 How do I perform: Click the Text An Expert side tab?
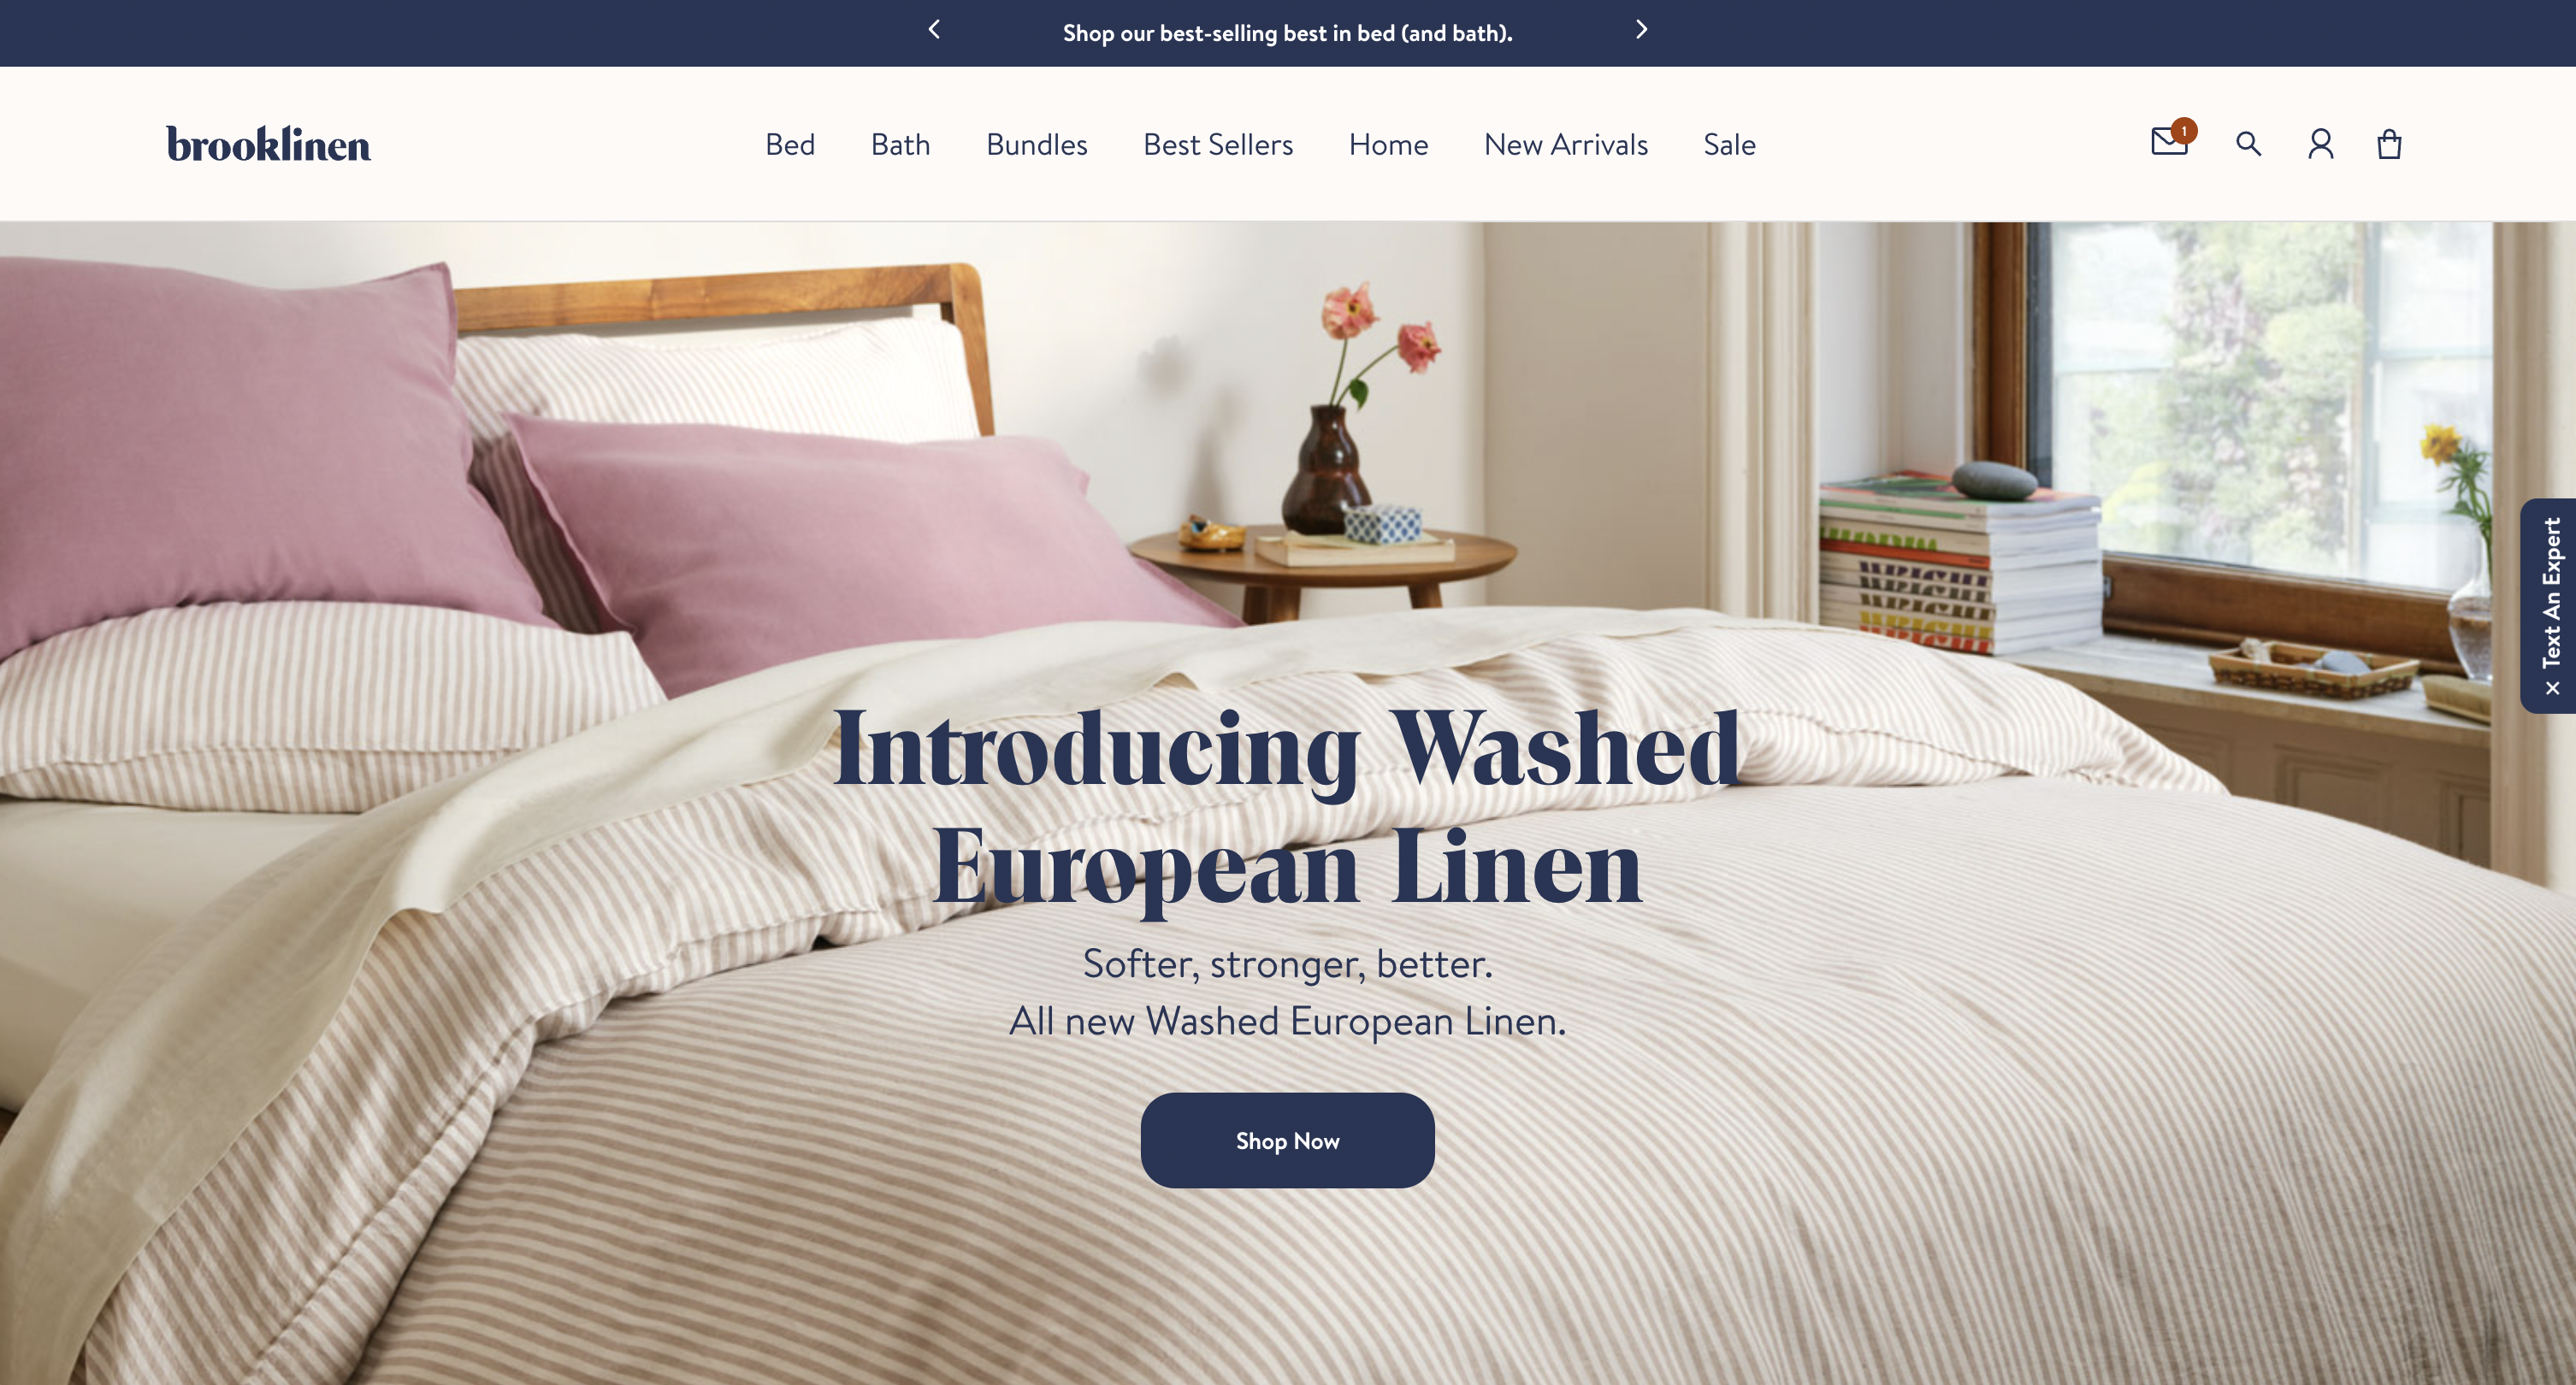pyautogui.click(x=2550, y=605)
